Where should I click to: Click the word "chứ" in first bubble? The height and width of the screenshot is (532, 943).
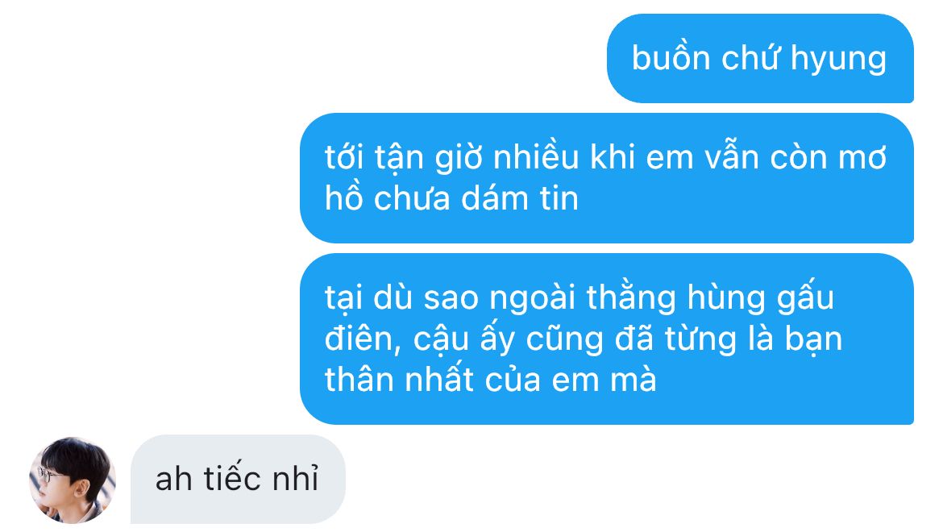click(x=750, y=58)
